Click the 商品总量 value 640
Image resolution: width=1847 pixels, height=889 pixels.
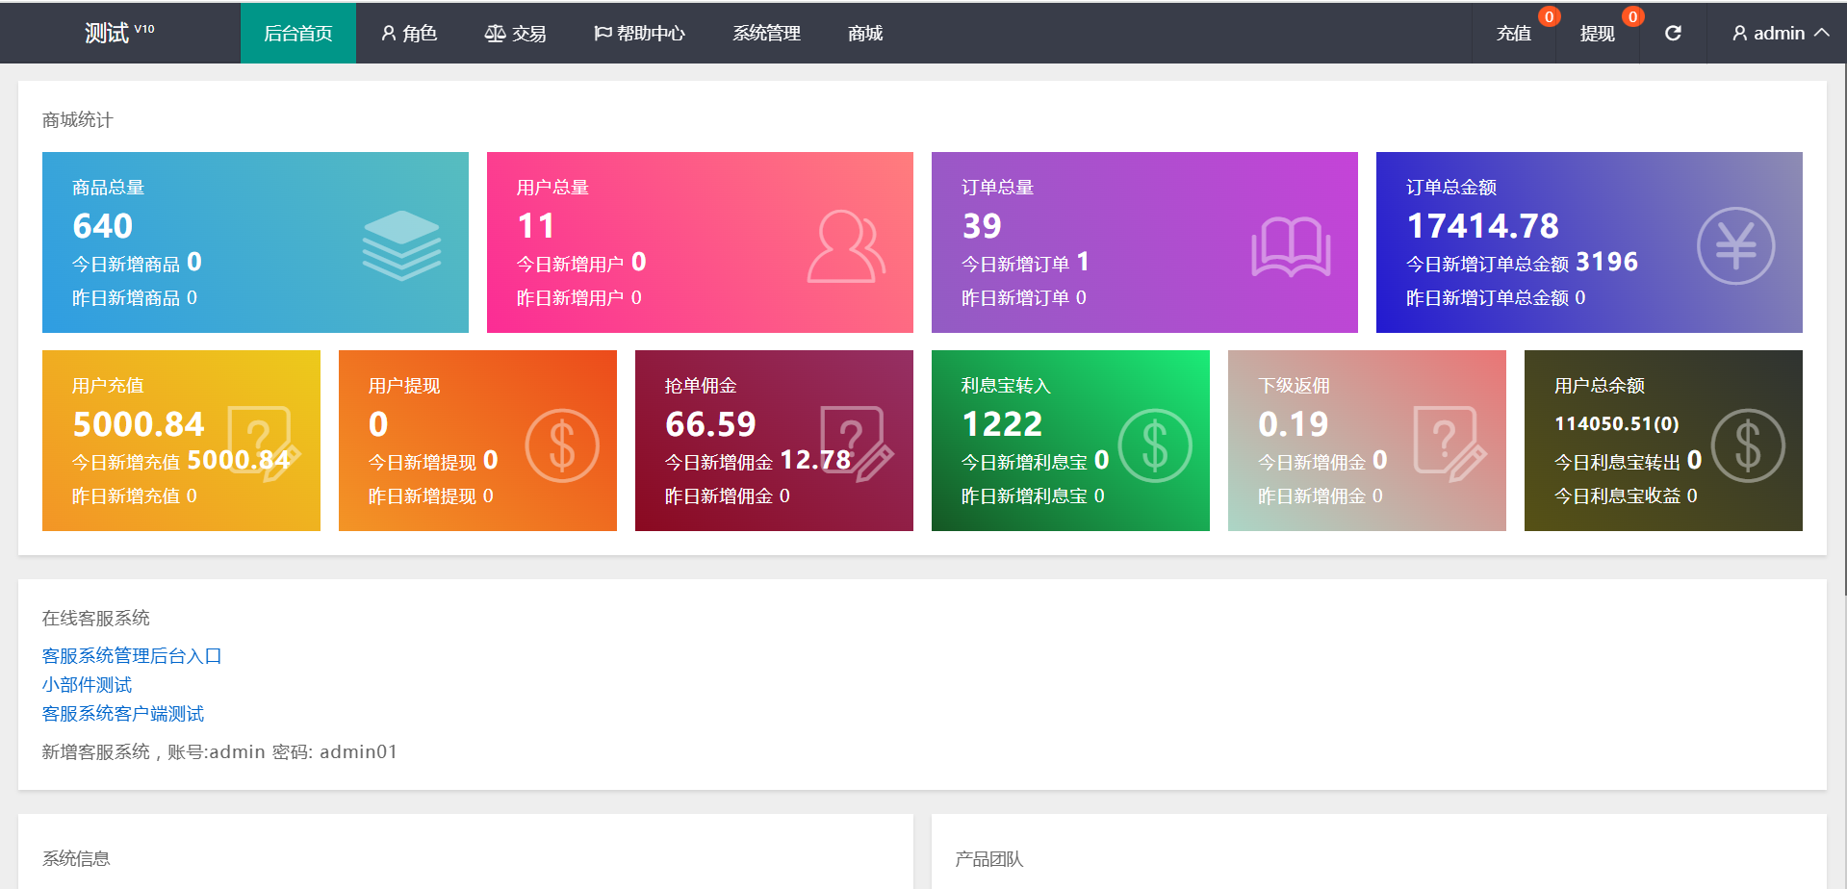(x=103, y=226)
